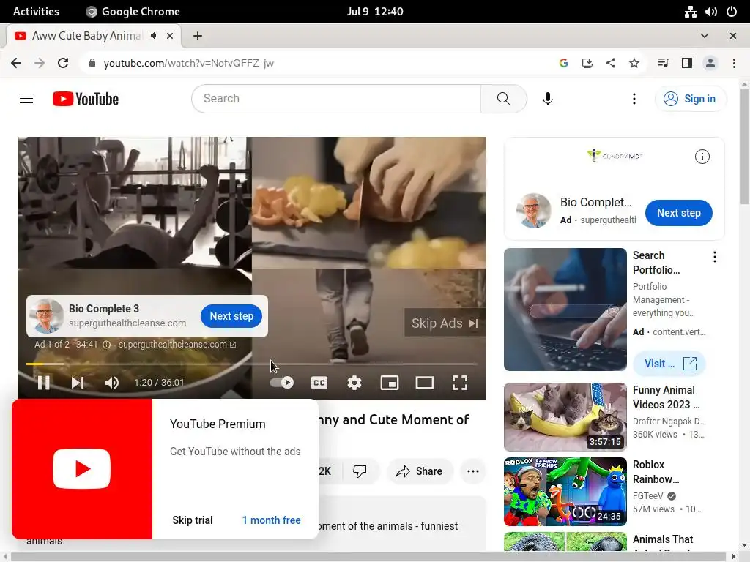Click the search magnifier button
Viewport: 750px width, 562px height.
click(x=503, y=99)
